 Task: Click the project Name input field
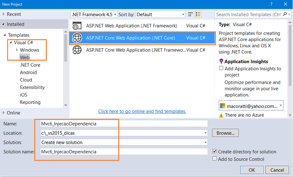[x=124, y=124]
